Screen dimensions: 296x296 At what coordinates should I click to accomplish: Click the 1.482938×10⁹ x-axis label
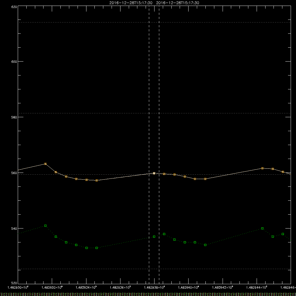pos(155,287)
